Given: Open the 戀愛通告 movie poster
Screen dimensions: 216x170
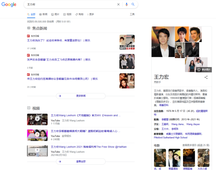Looking at the screenshot, I should pyautogui.click(x=175, y=158).
